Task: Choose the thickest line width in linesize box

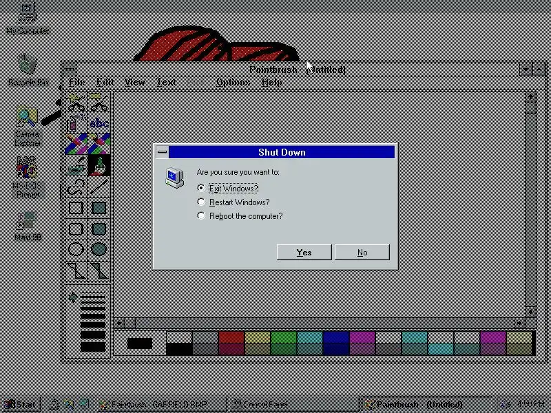Action: [93, 347]
